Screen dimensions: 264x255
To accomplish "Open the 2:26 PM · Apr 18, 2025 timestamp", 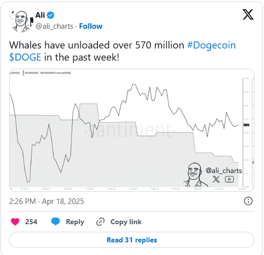I will [x=46, y=201].
